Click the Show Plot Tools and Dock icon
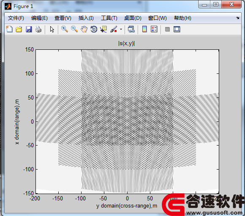The image size is (245, 216). pyautogui.click(x=177, y=29)
